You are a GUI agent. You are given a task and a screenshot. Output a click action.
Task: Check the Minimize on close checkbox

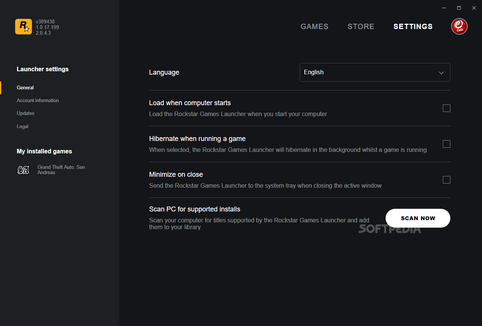pyautogui.click(x=447, y=180)
